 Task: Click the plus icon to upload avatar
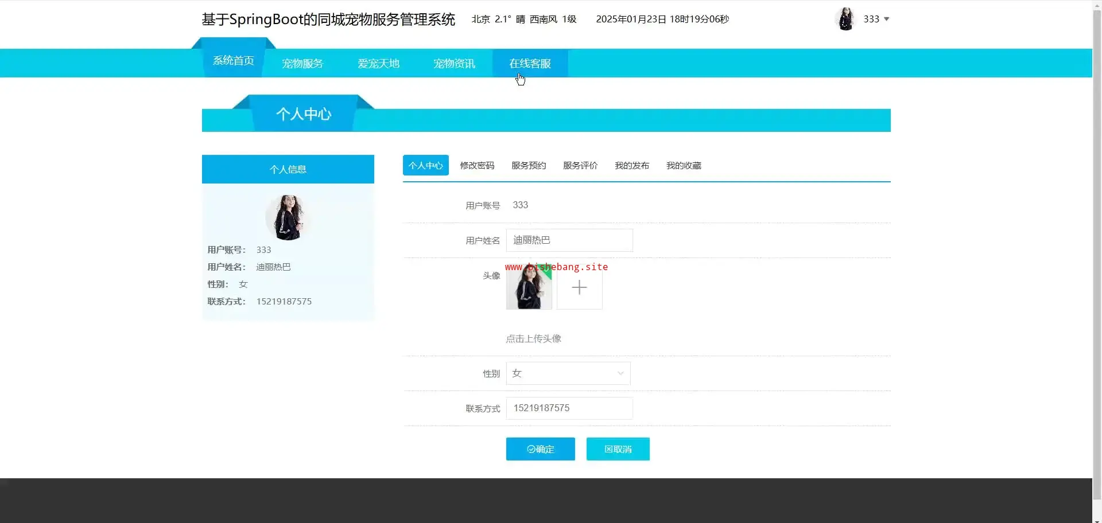579,287
